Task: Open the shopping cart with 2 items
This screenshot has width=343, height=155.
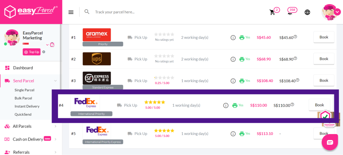Action: (273, 12)
